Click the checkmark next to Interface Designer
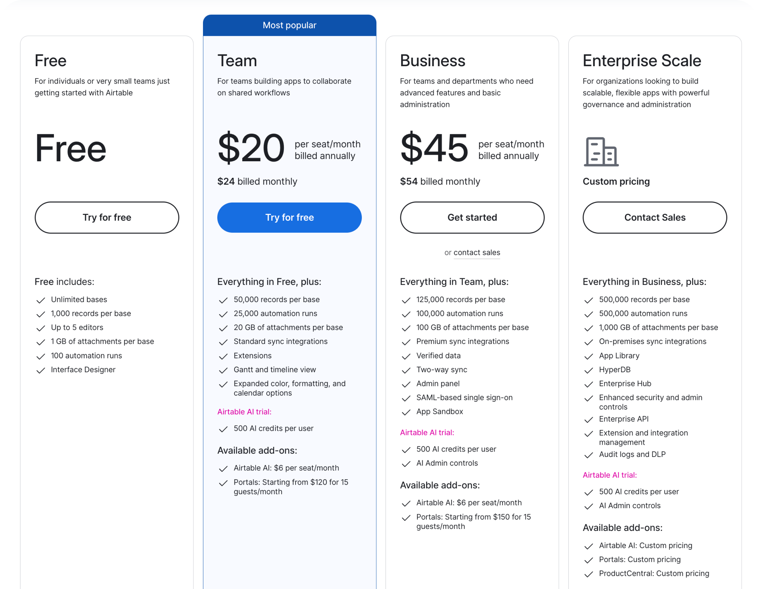 click(41, 370)
